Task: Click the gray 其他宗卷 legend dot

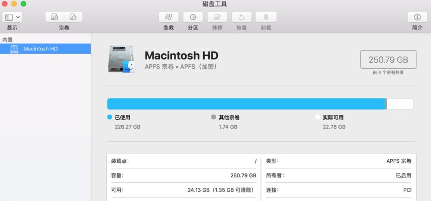Action: pyautogui.click(x=214, y=117)
